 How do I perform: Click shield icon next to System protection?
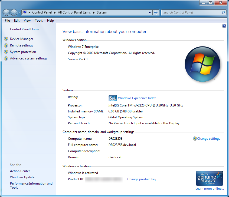click(x=6, y=52)
